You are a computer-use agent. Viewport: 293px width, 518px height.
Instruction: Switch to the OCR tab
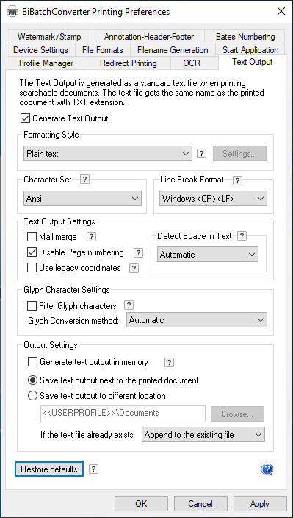192,63
